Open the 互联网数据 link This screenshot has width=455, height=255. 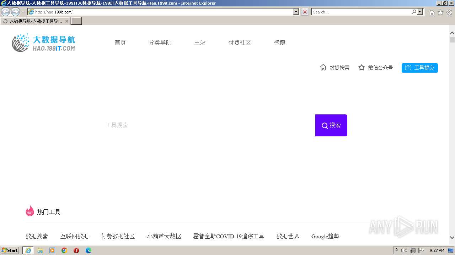click(74, 236)
